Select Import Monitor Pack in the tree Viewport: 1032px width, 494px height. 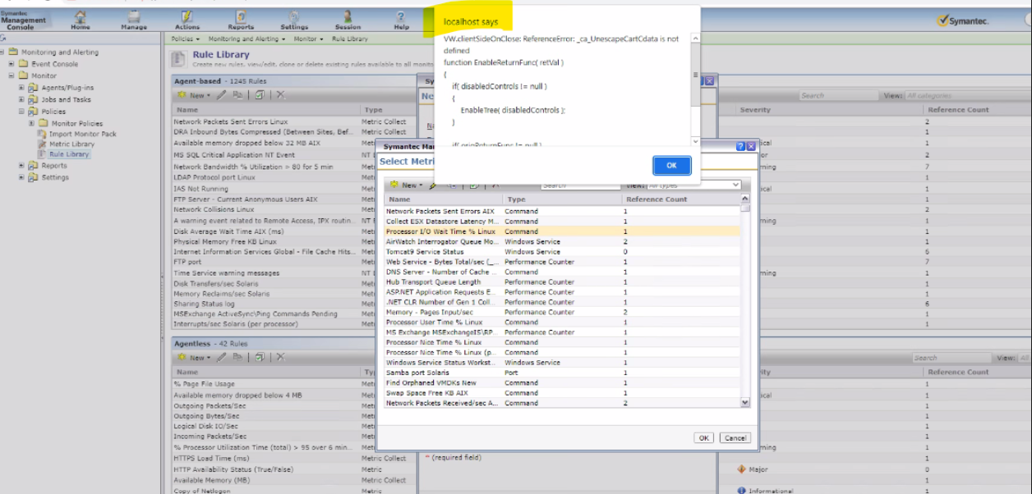pyautogui.click(x=82, y=134)
